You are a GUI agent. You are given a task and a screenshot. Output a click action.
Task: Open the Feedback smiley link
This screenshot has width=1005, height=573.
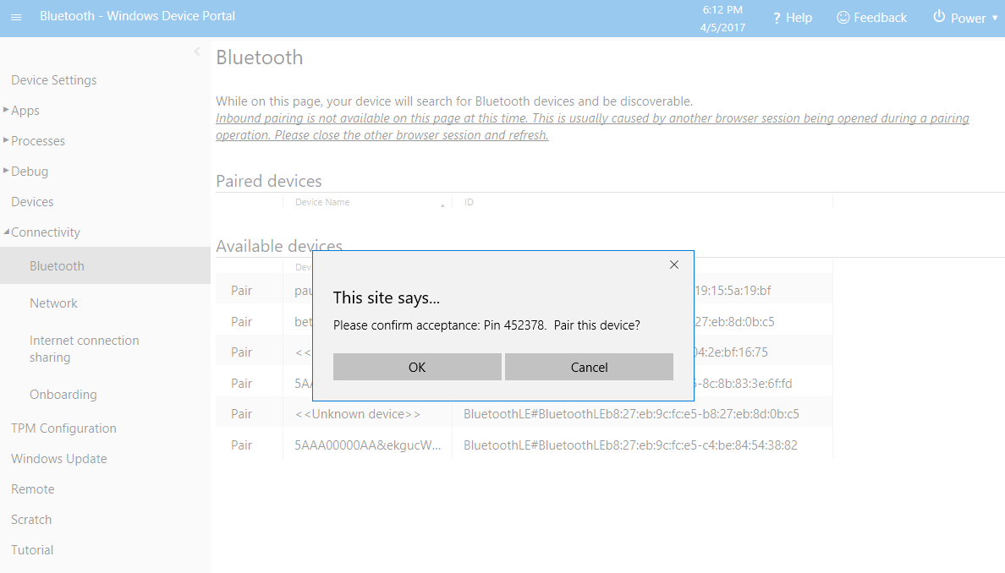871,18
